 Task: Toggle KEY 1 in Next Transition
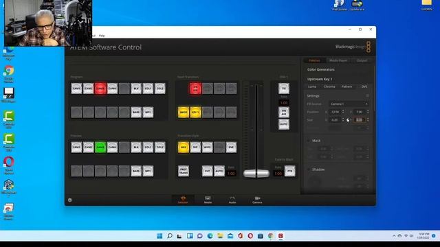tap(195, 112)
